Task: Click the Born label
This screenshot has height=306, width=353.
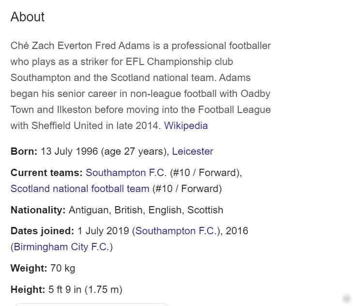Action: point(24,151)
